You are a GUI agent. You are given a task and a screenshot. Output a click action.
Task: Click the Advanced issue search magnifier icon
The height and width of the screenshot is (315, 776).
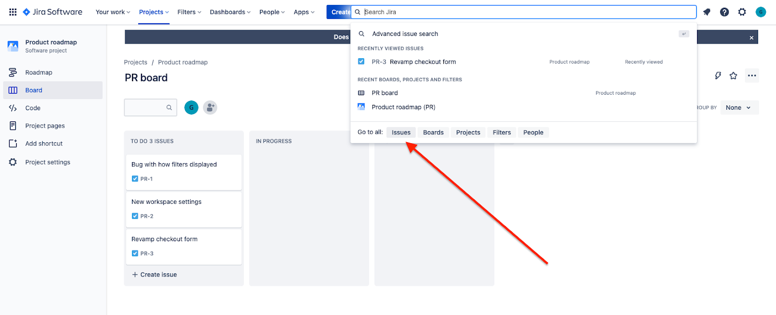pyautogui.click(x=361, y=34)
